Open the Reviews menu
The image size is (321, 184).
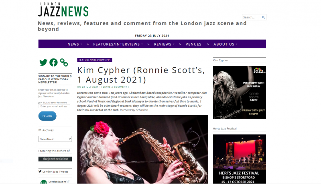pyautogui.click(x=164, y=44)
